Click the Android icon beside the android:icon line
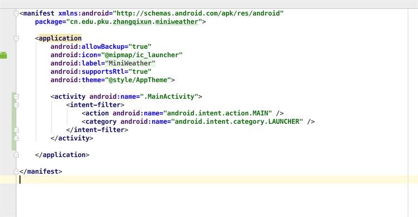The image size is (418, 217). tap(3, 55)
